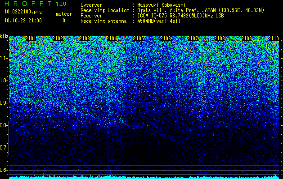
Task: Click the 2105 time marker
Action: (139, 38)
